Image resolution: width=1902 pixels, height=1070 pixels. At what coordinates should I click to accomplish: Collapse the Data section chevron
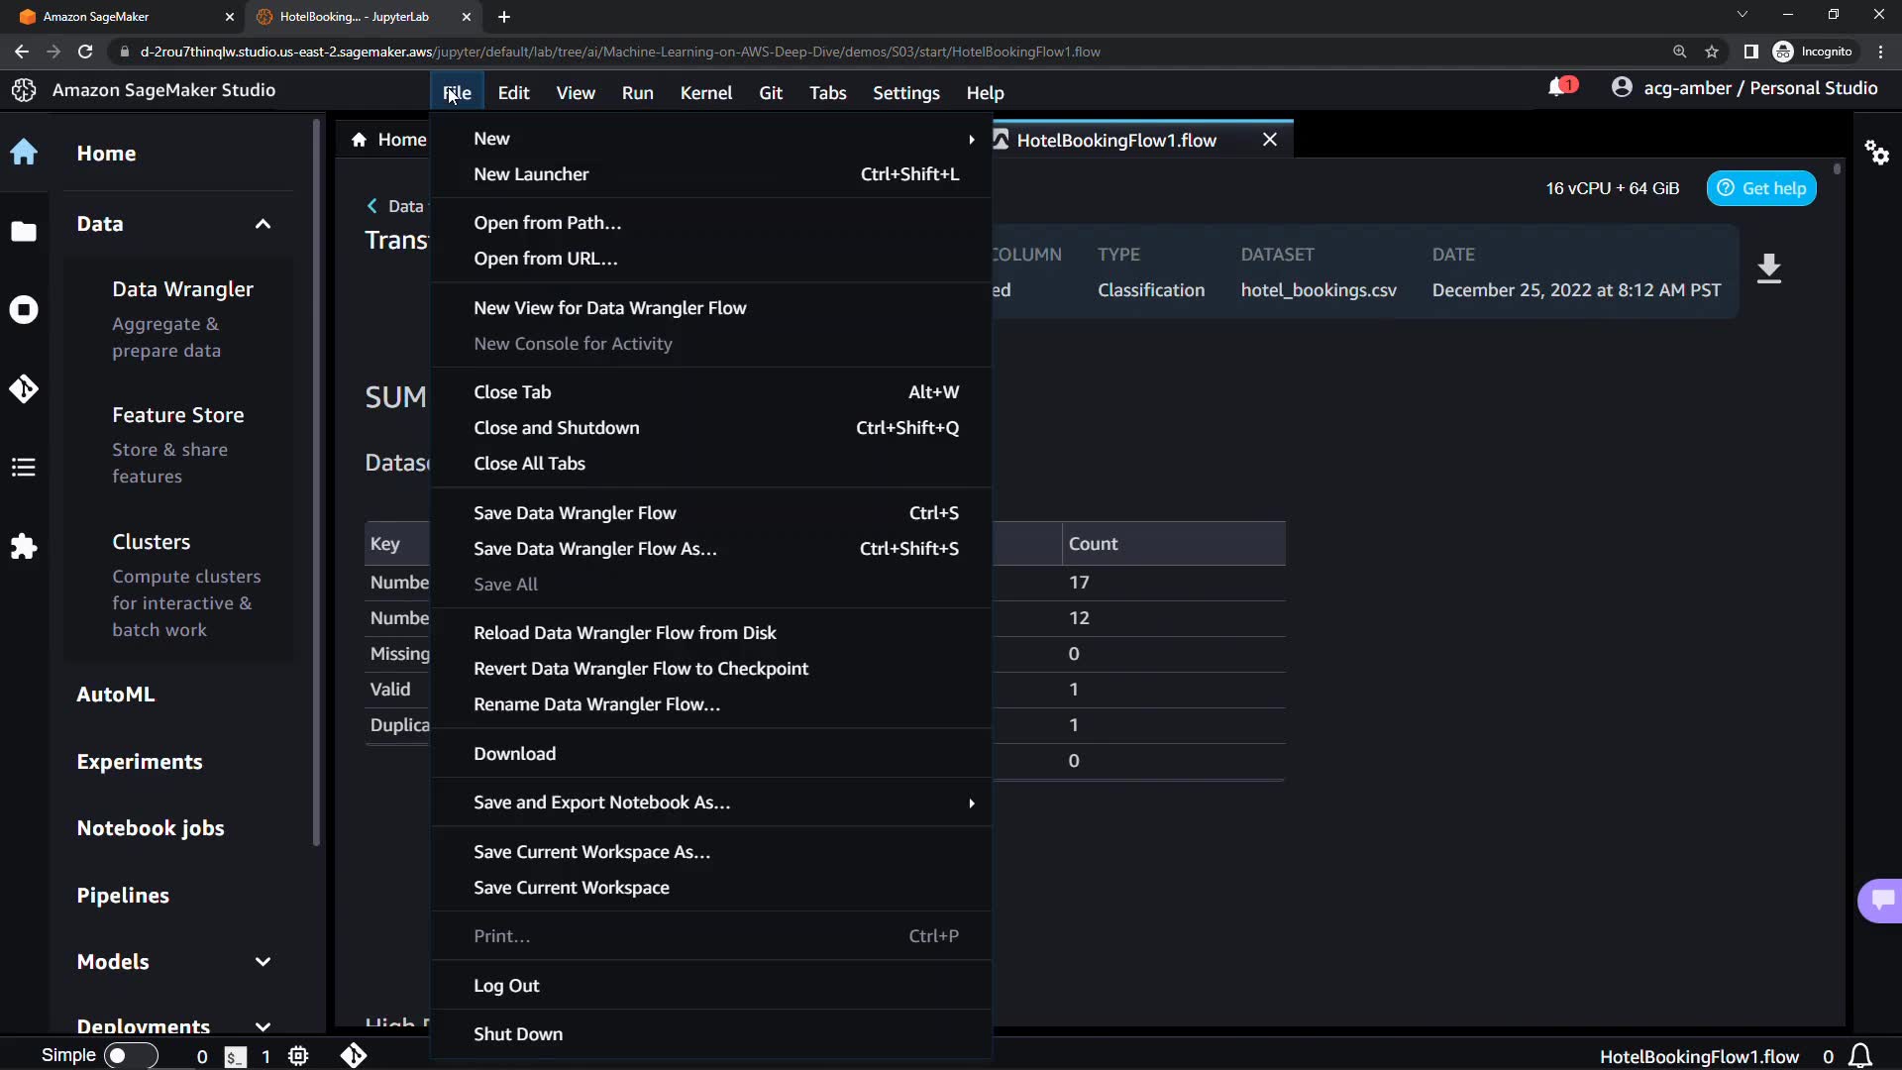pos(263,224)
